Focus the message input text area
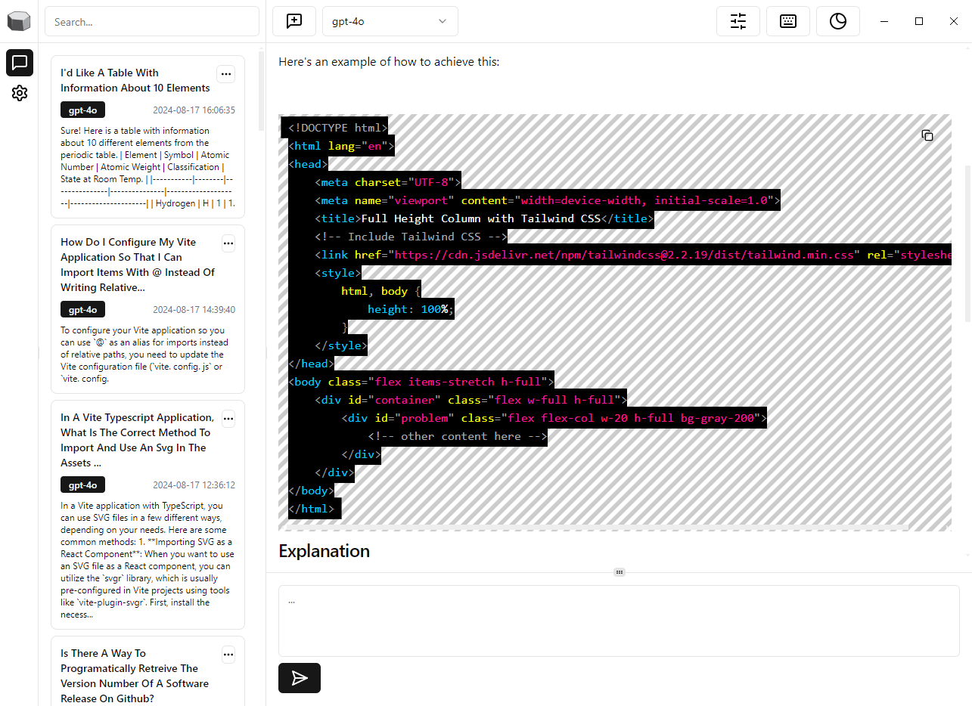This screenshot has width=972, height=706. 618,621
